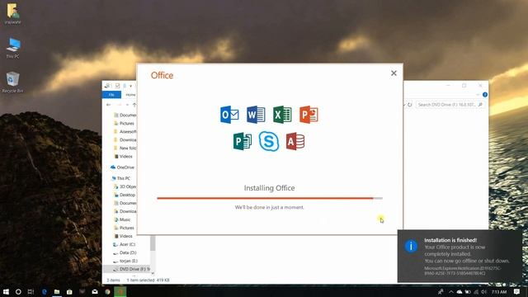Click the volume speaker tray icon
The width and height of the screenshot is (528, 297).
point(484,291)
